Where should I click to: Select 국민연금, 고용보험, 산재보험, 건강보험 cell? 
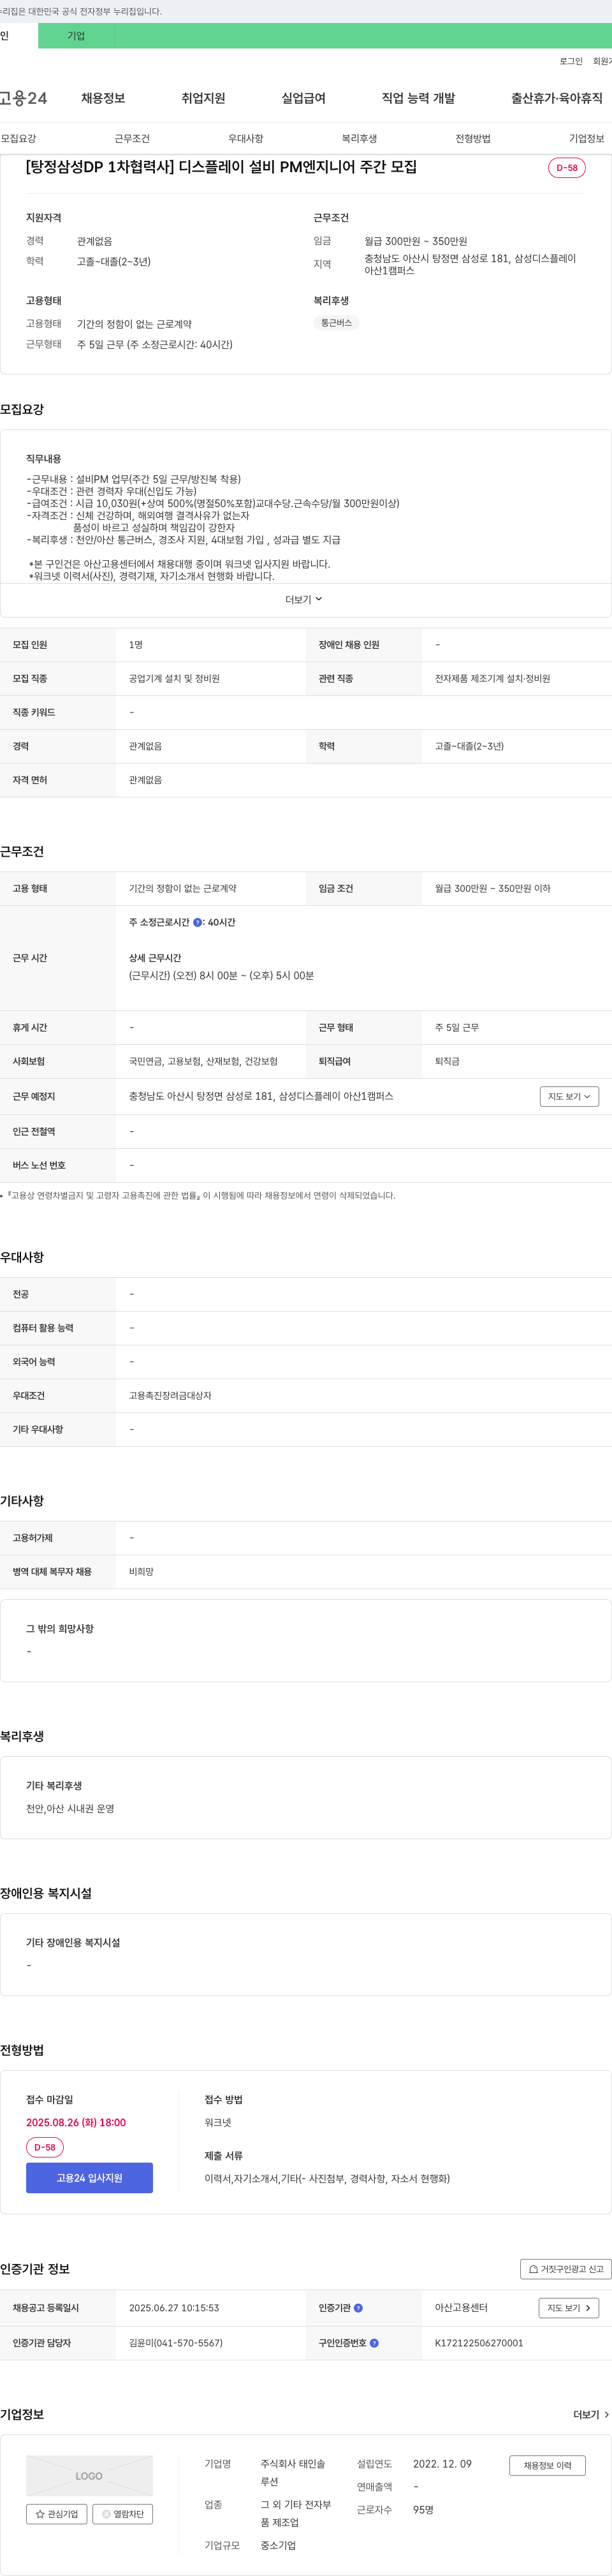[203, 1061]
